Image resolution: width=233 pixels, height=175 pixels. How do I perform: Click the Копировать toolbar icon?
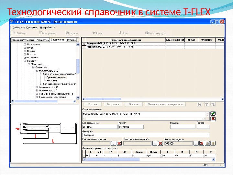click(40, 33)
